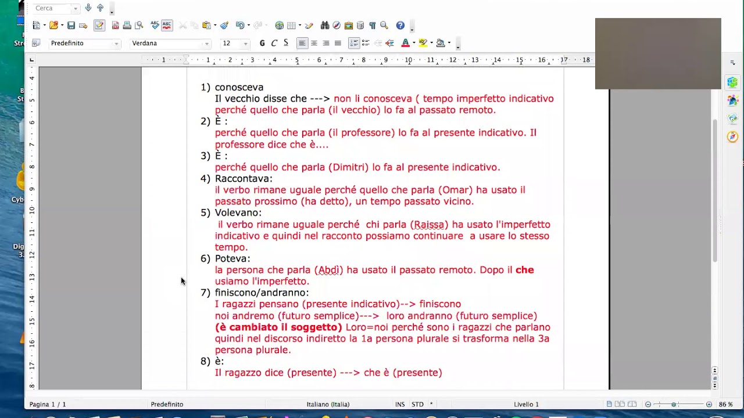Decrease the paragraph indent
The width and height of the screenshot is (744, 418).
378,43
